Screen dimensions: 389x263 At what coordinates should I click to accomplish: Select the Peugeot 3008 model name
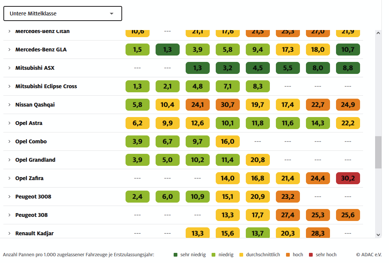33,197
